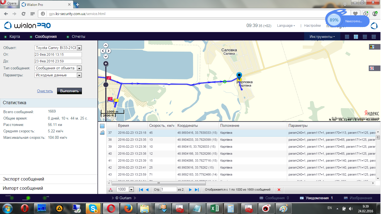Delete messages using the red X icon
Viewport: 381px width, 214px height.
(279, 190)
